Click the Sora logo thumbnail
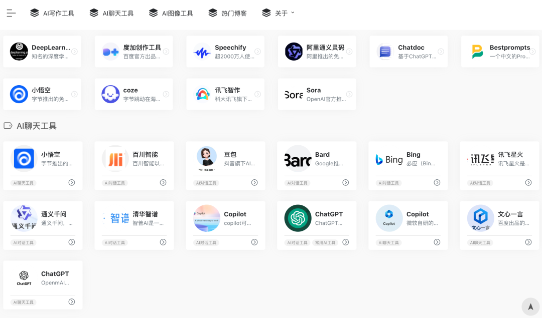 [294, 94]
